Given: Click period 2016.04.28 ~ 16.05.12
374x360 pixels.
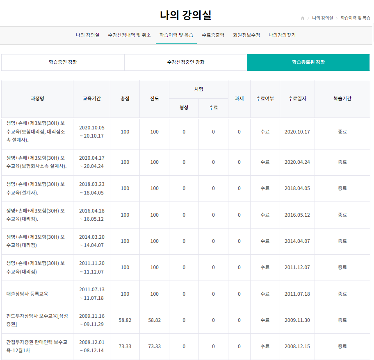Looking at the screenshot, I should (x=92, y=215).
